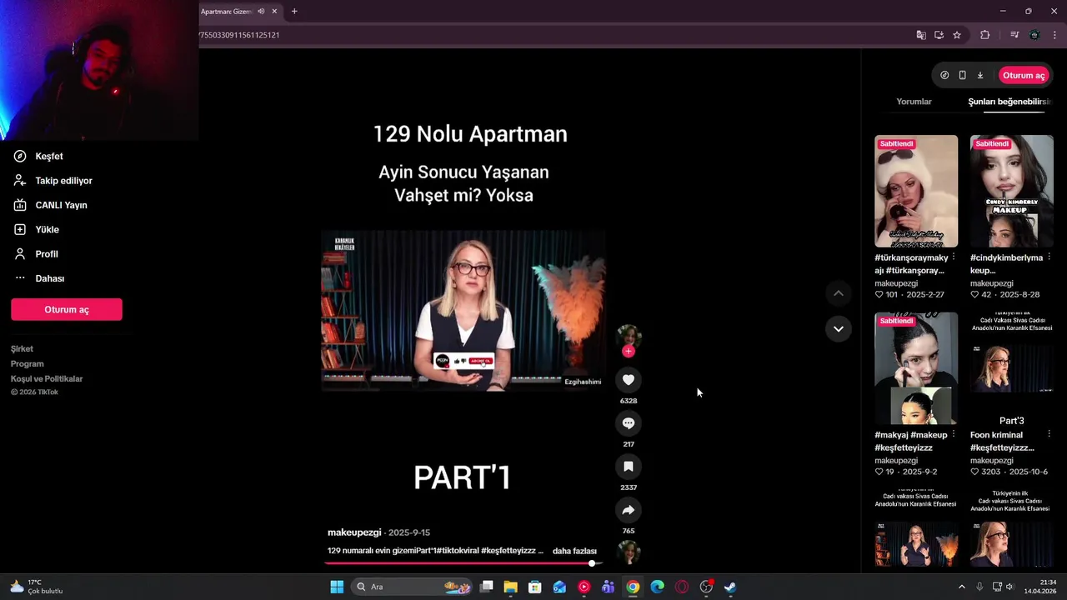Screen dimensions: 1067x600
Task: Open the get app phone icon
Action: pyautogui.click(x=962, y=75)
